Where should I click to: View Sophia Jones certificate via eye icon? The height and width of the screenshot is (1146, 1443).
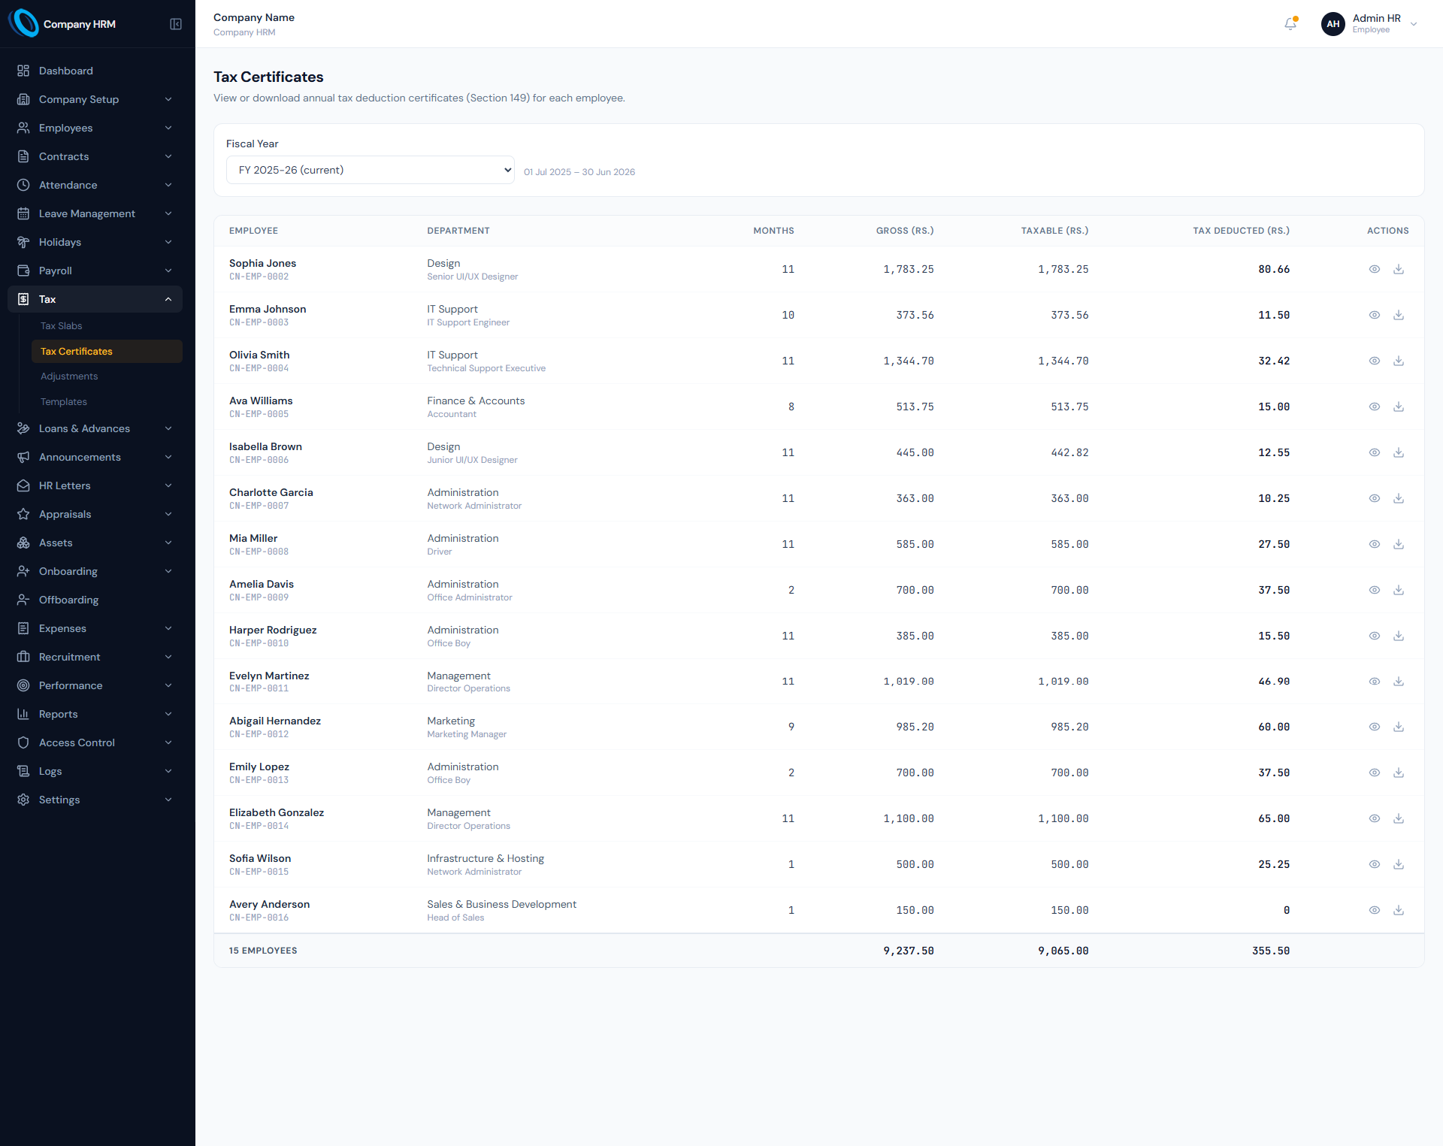[x=1375, y=269]
